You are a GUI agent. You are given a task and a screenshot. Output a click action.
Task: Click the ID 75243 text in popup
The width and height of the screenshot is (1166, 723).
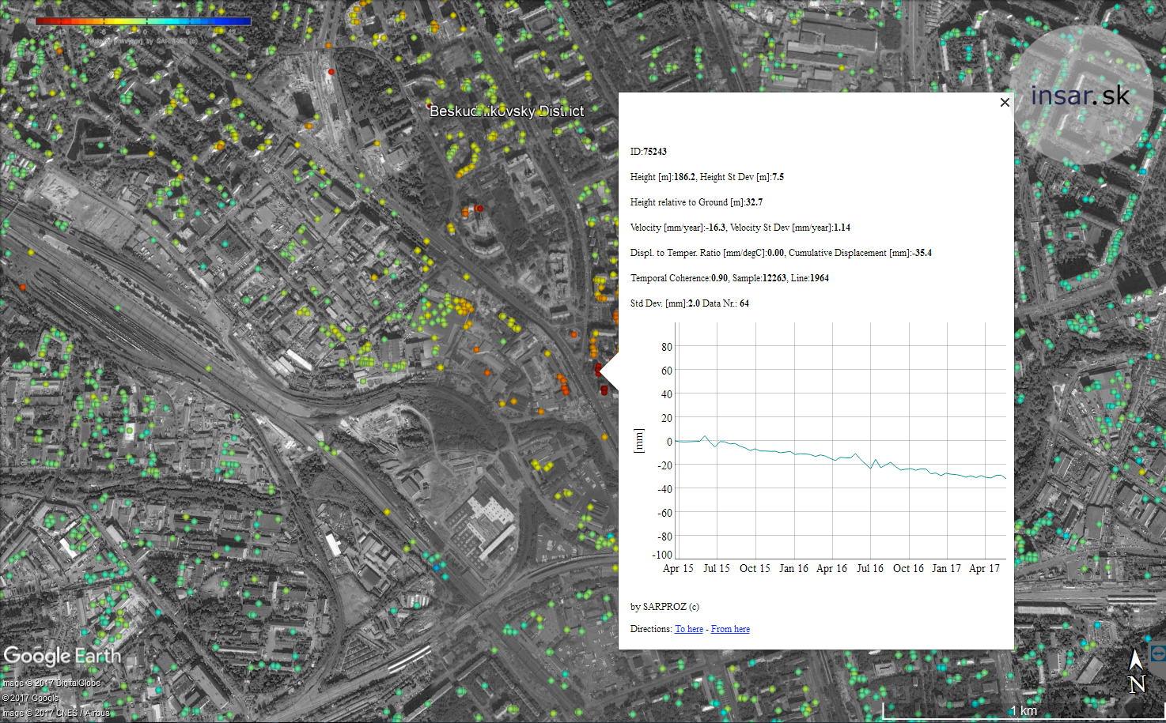point(648,152)
